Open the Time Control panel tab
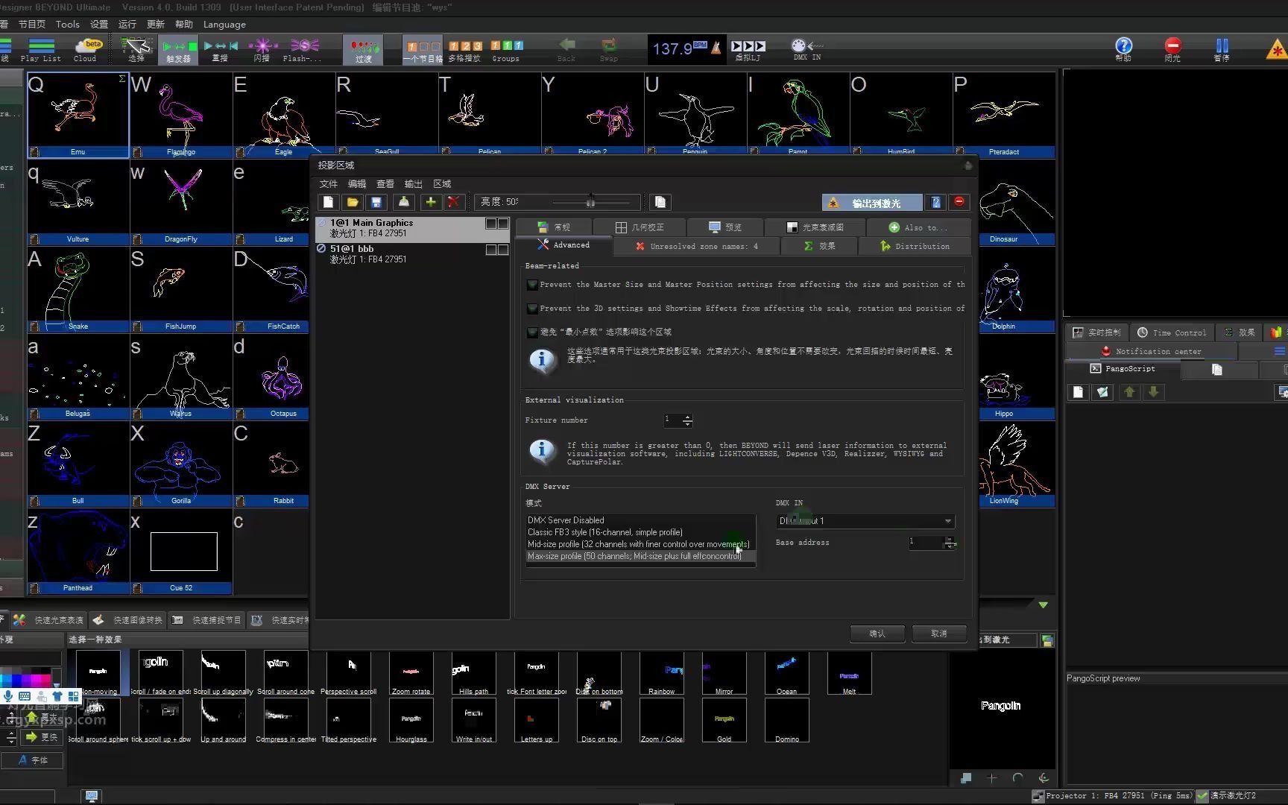This screenshot has height=805, width=1288. (x=1172, y=332)
